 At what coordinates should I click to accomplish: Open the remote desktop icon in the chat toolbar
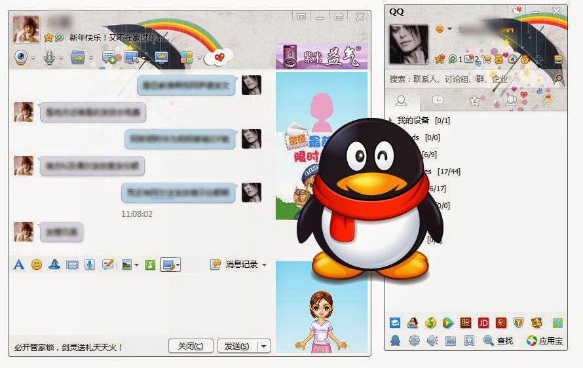click(132, 58)
